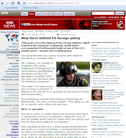126x138 pixels.
Task: Go to browser home icon
Action: (19, 3)
